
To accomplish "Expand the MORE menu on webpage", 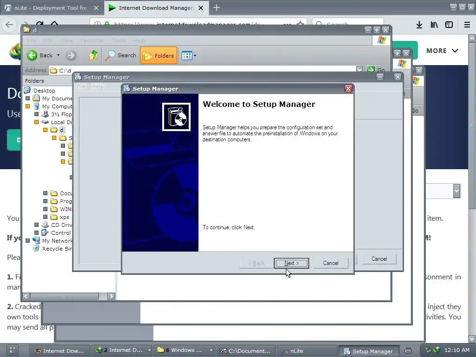I will 442,51.
